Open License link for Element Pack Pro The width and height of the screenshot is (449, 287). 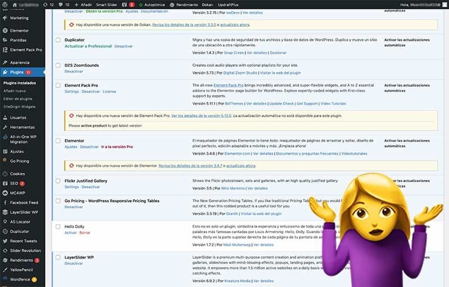[x=109, y=91]
